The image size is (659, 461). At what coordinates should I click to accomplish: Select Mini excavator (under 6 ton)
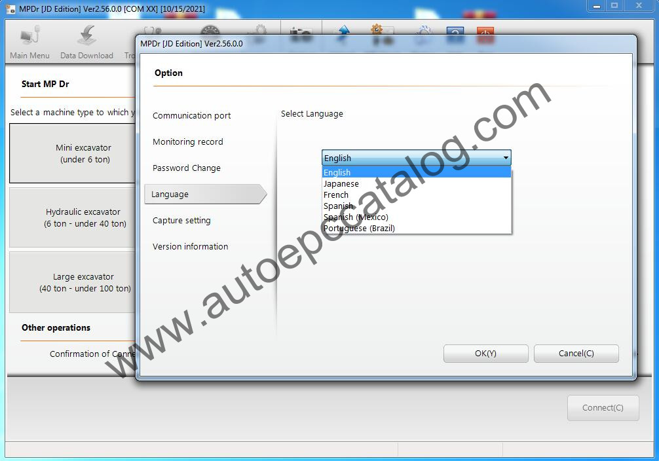[72, 153]
